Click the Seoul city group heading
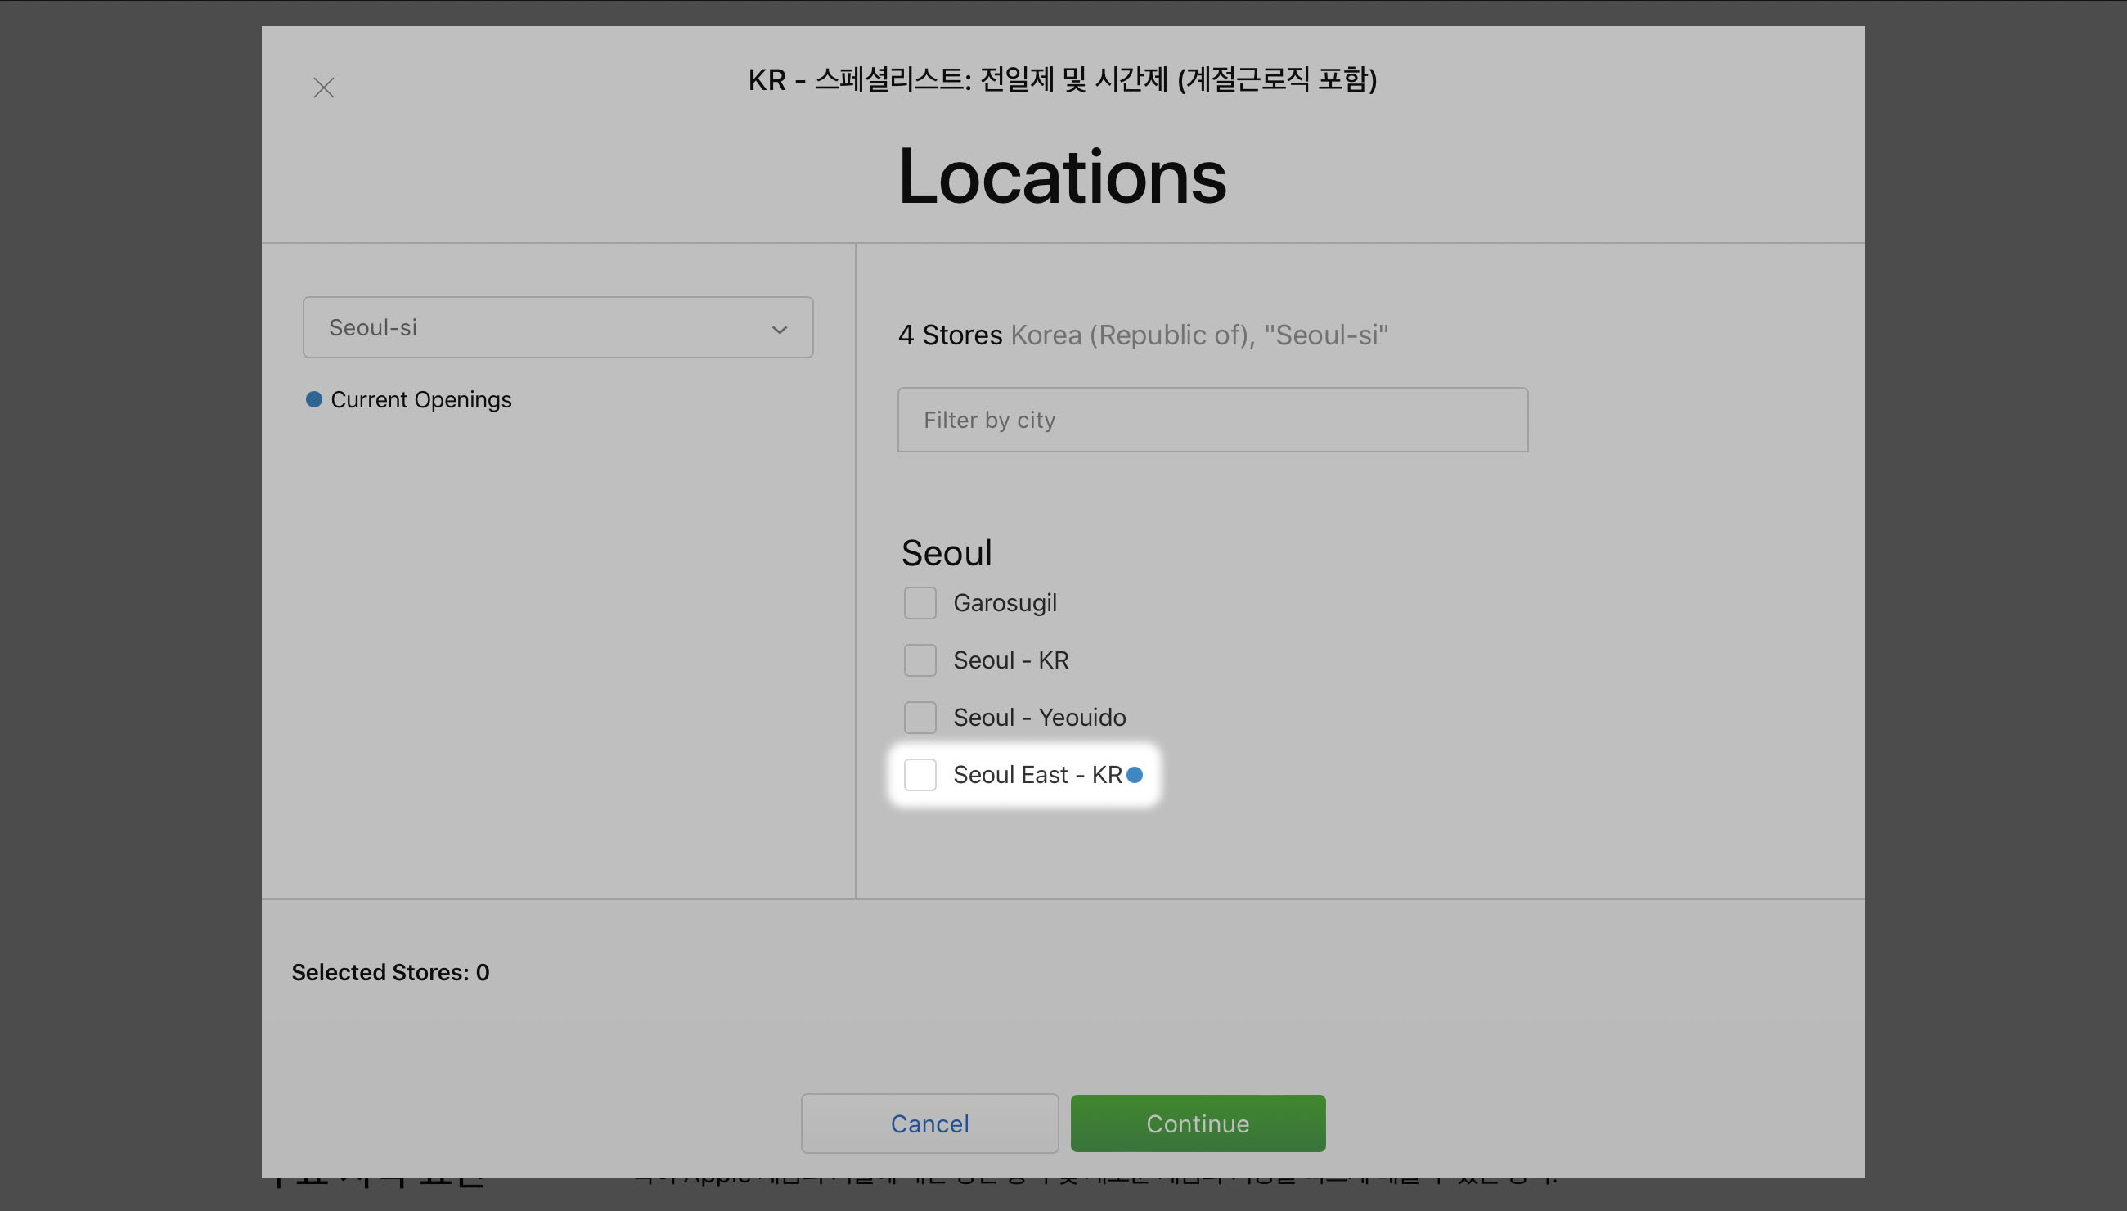Image resolution: width=2127 pixels, height=1211 pixels. pos(947,553)
